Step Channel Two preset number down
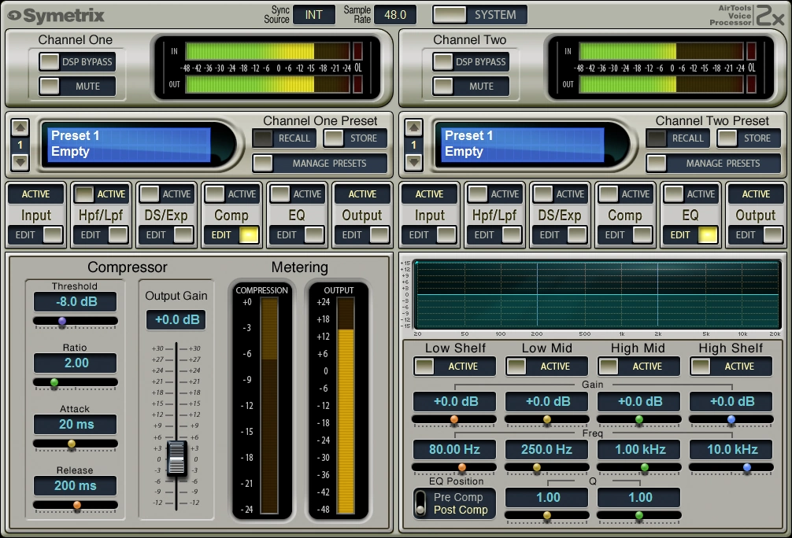The image size is (792, 538). (413, 162)
